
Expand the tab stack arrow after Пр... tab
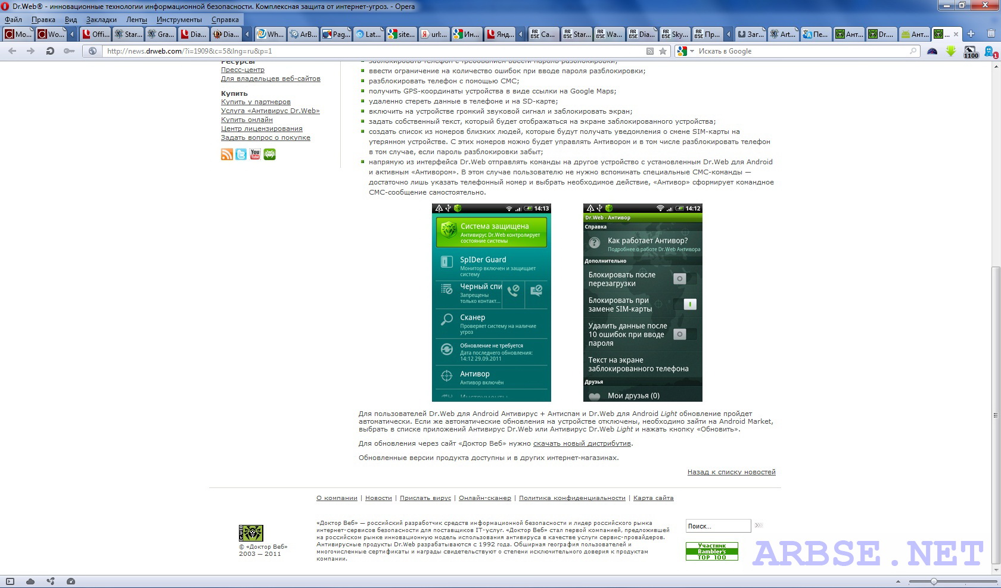tap(728, 35)
